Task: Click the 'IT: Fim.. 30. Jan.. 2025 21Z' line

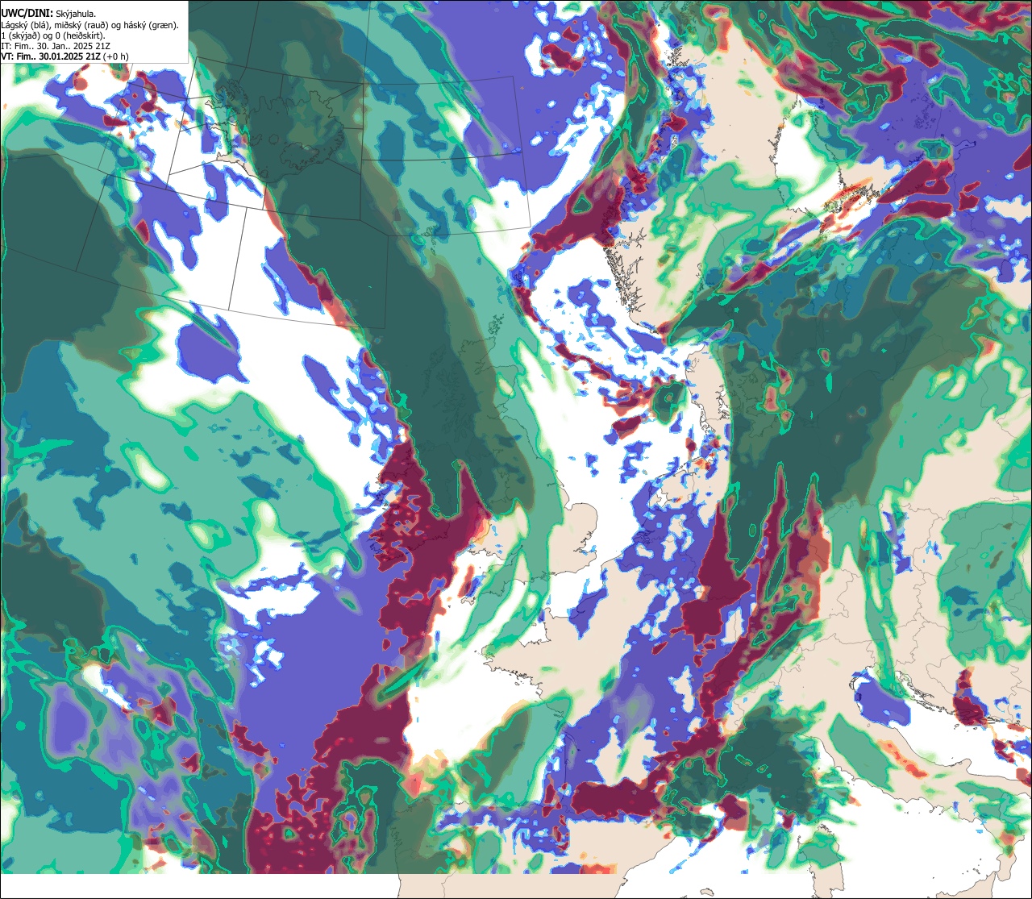Action: tap(56, 46)
